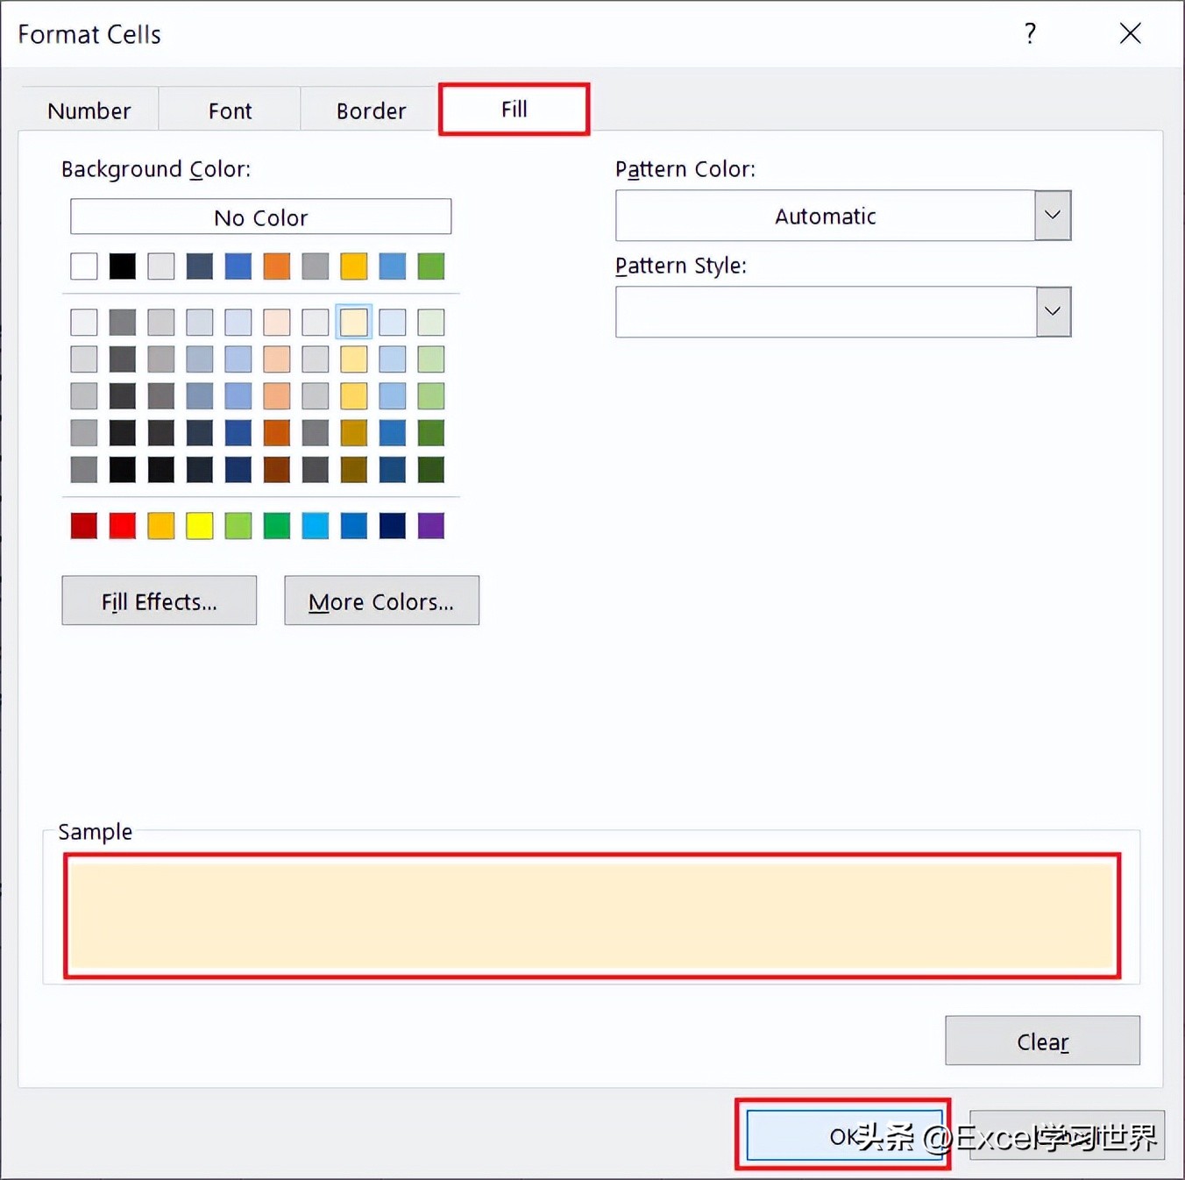Image resolution: width=1185 pixels, height=1180 pixels.
Task: Pick the highlighted light gold tint swatch
Action: [354, 322]
